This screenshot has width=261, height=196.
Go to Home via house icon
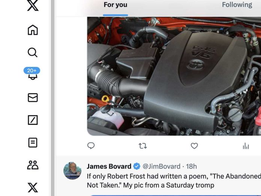(33, 30)
